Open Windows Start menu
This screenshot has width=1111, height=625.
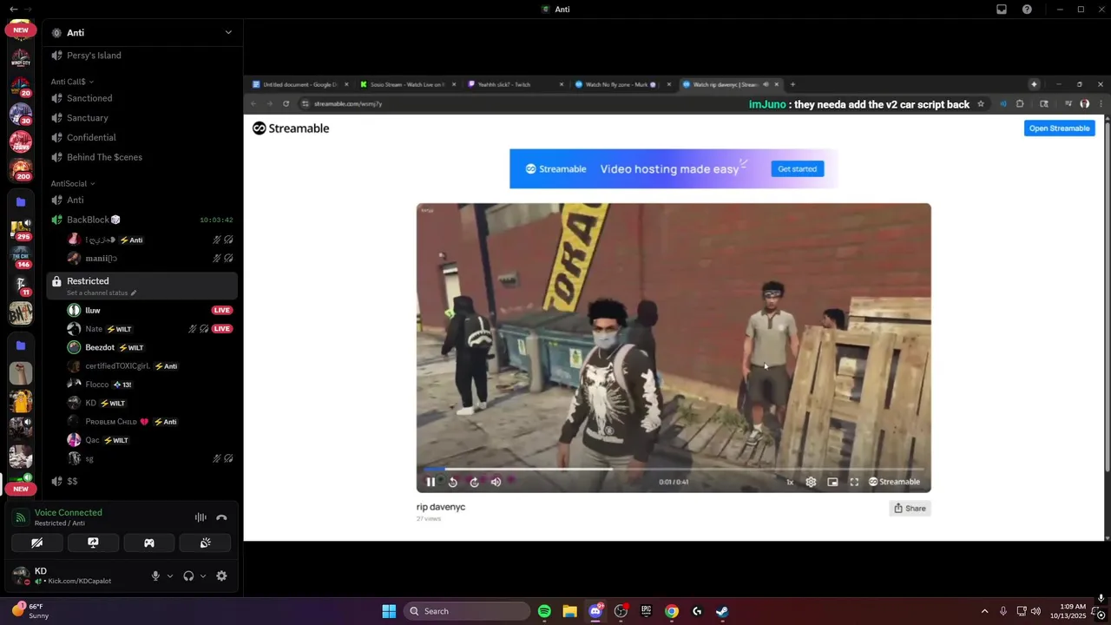(389, 611)
